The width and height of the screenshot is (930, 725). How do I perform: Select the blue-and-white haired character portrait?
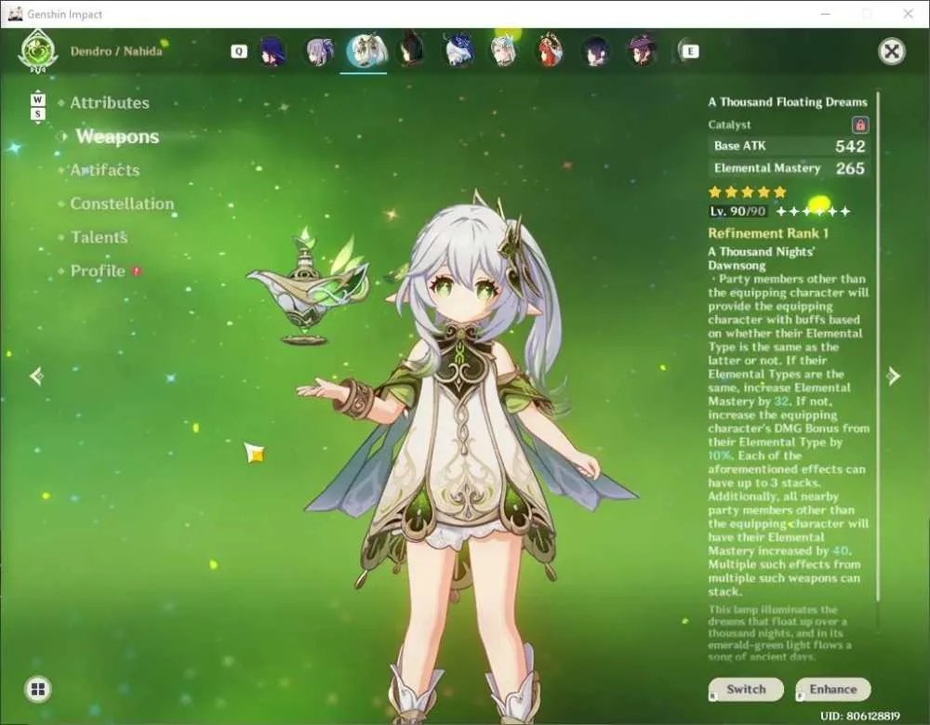[x=458, y=51]
